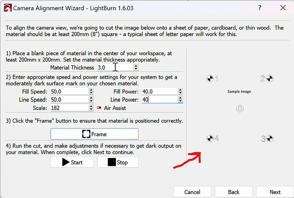Image resolution: width=294 pixels, height=198 pixels.
Task: Click the center circle in sample image
Action: [240, 108]
